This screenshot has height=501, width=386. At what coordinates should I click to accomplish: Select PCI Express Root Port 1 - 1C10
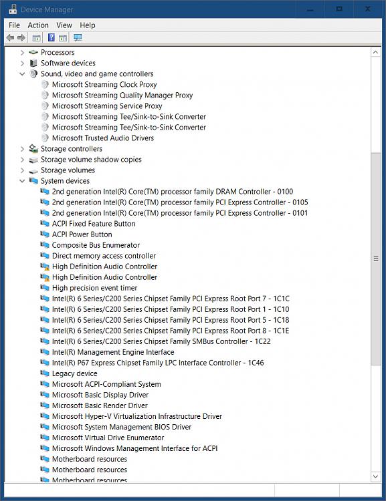coord(171,309)
